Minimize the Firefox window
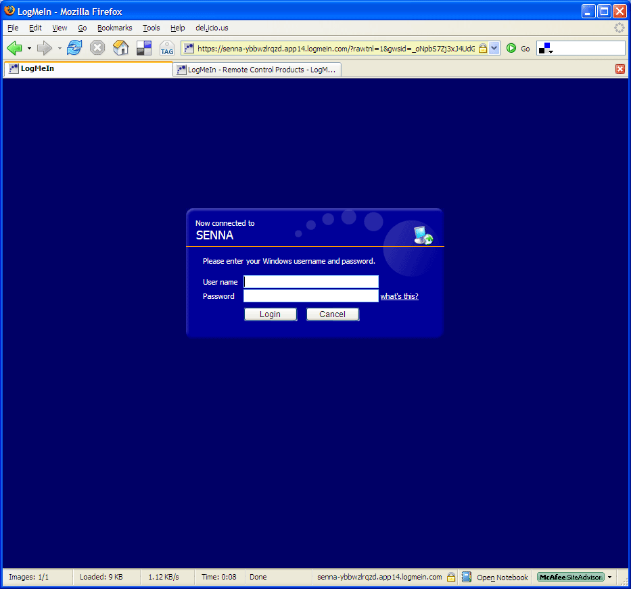 (x=588, y=11)
